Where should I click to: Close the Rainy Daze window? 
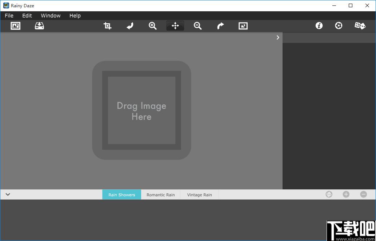point(367,5)
